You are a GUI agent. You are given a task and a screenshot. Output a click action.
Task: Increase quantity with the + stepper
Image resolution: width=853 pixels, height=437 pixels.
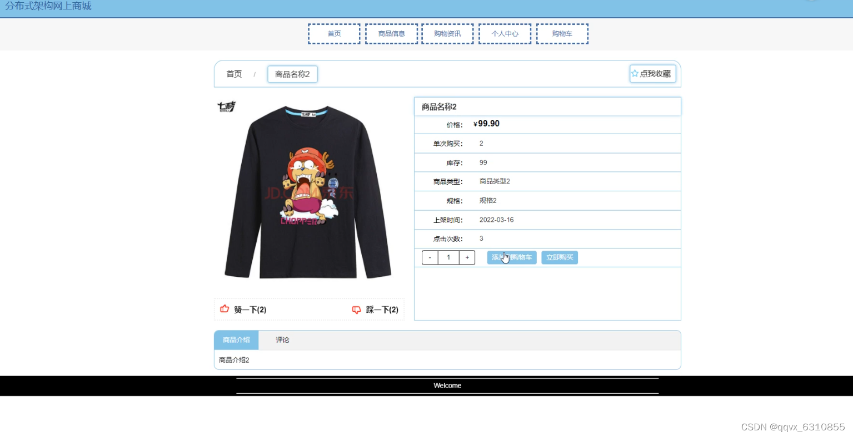coord(467,257)
